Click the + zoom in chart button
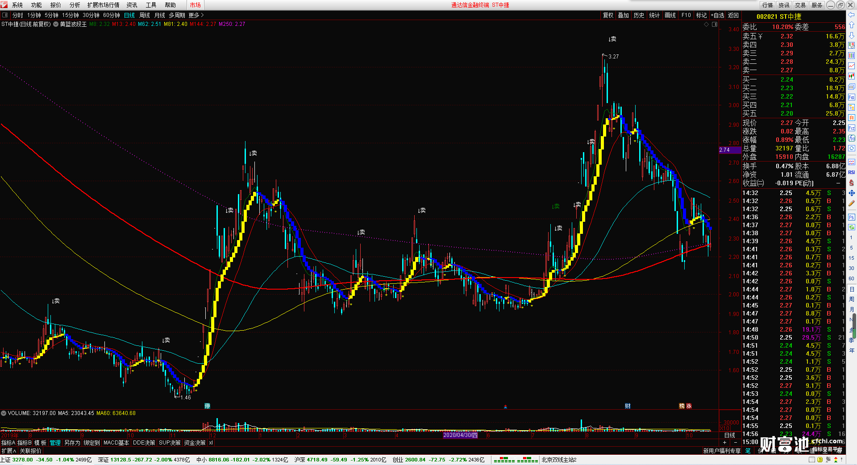This screenshot has width=857, height=465. click(724, 442)
